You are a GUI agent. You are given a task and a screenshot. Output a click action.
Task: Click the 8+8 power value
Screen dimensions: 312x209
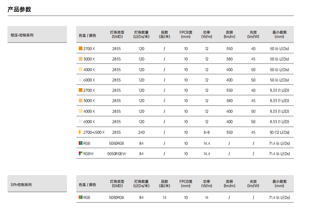click(x=207, y=132)
